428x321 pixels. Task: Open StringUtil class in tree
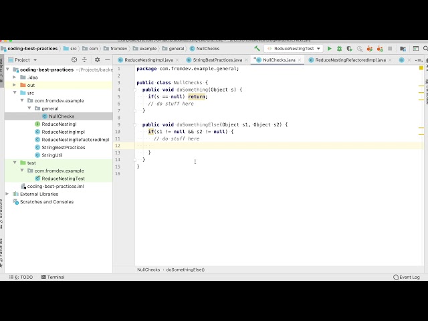52,155
